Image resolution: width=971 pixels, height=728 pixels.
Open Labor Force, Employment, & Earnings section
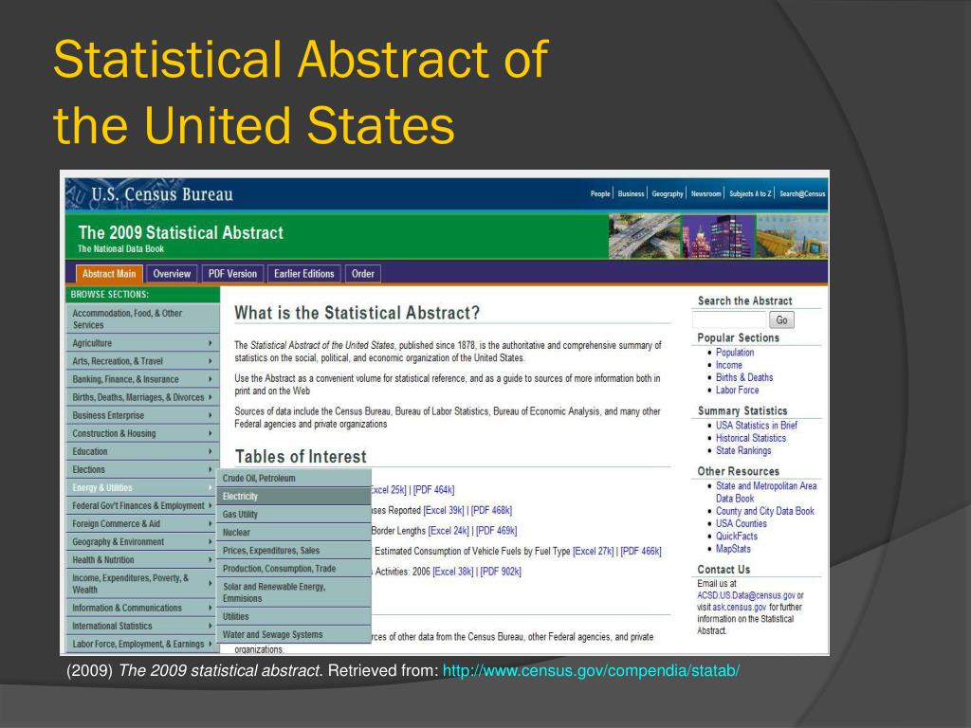142,644
